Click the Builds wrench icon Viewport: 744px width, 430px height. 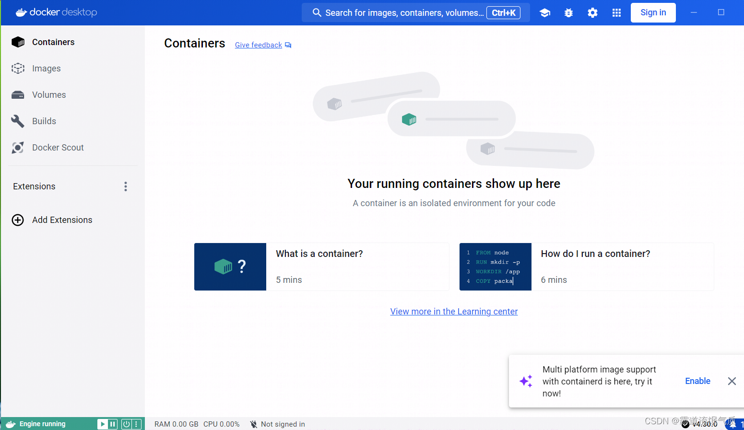(x=18, y=121)
